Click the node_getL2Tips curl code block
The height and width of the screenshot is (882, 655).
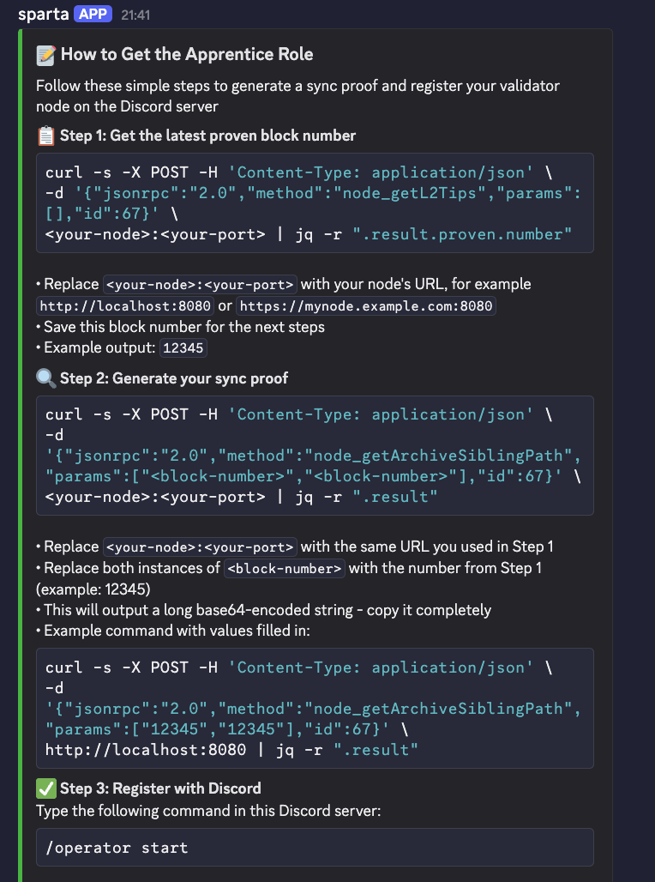315,202
